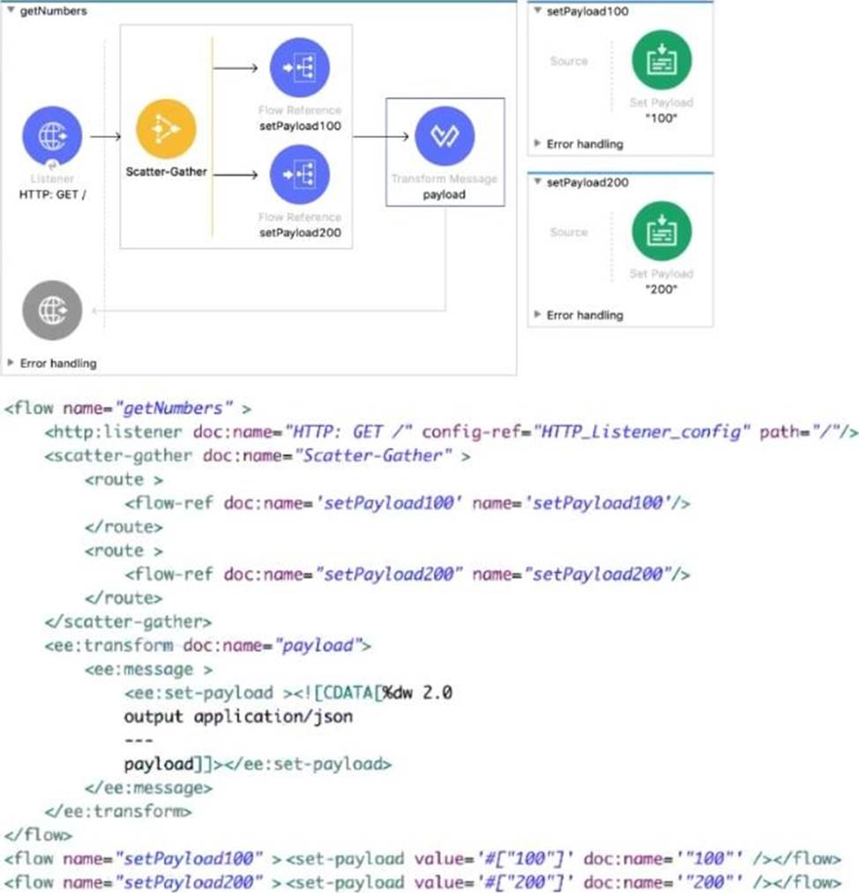This screenshot has height=893, width=859.
Task: Expand Error handling in setPayload100 flow
Action: [x=538, y=144]
